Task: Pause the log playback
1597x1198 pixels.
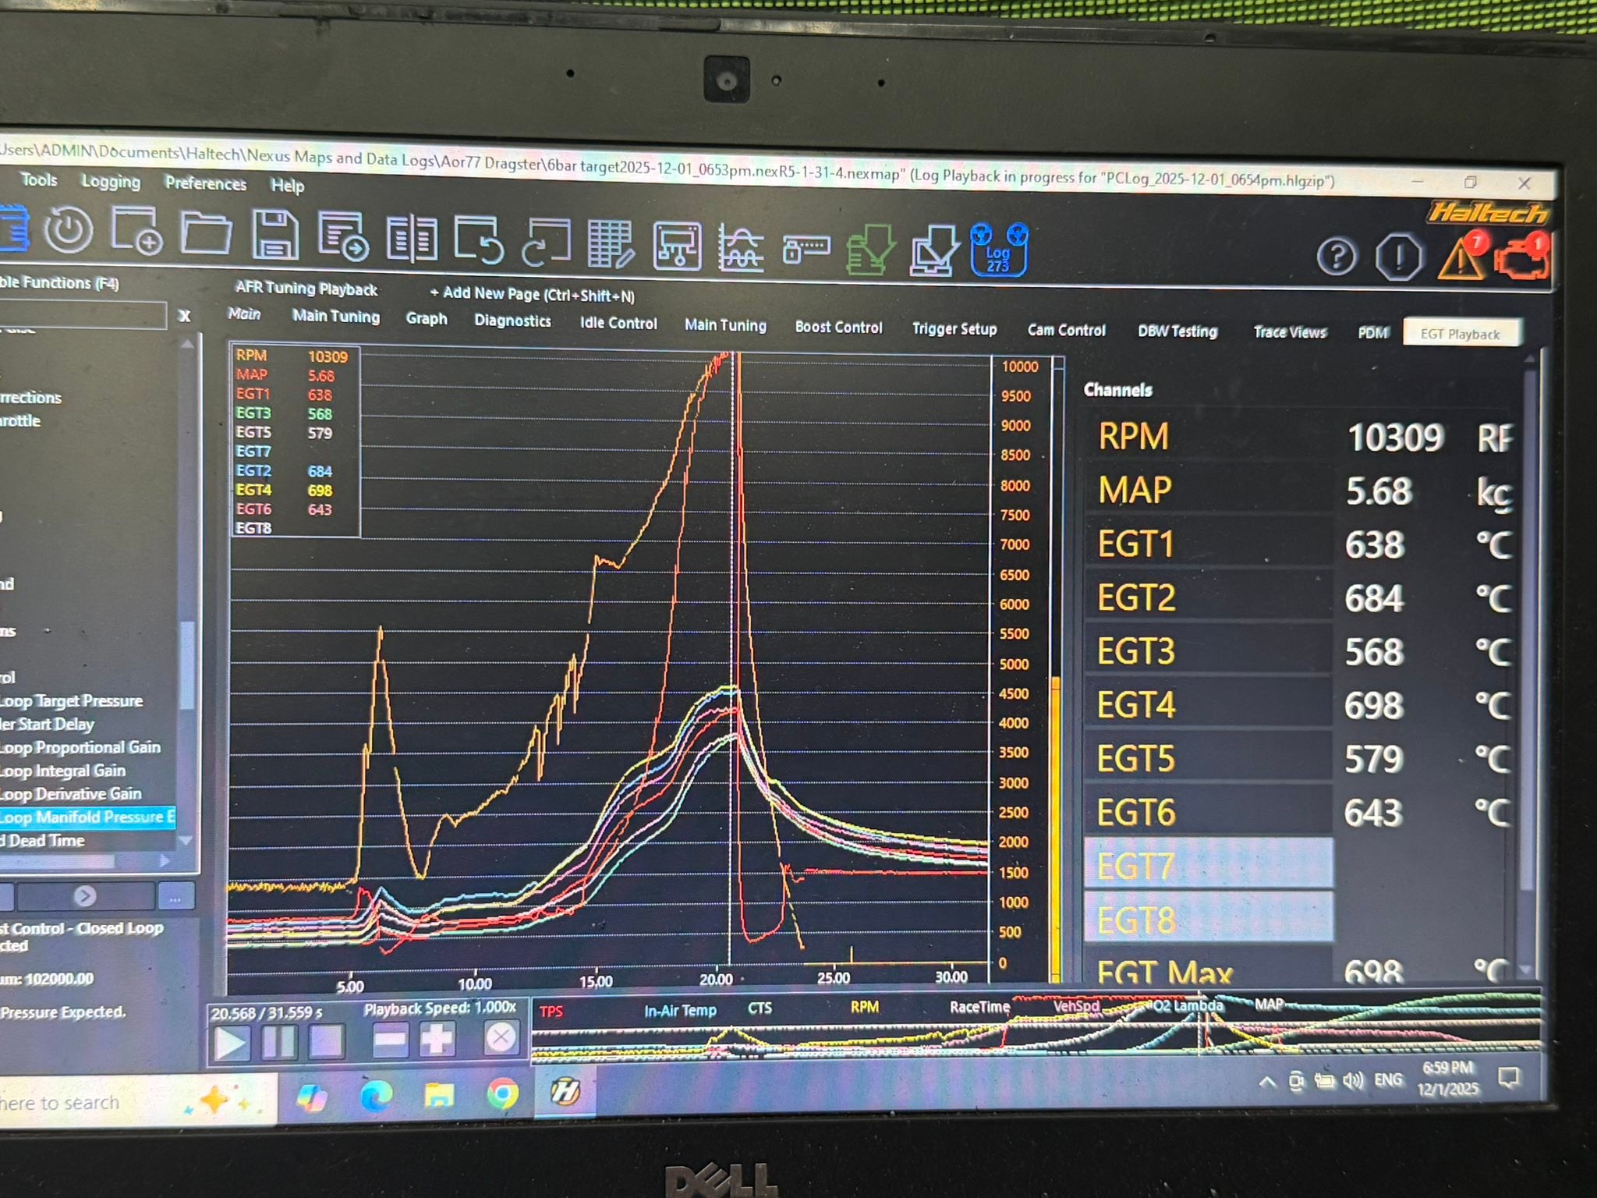Action: 278,1042
